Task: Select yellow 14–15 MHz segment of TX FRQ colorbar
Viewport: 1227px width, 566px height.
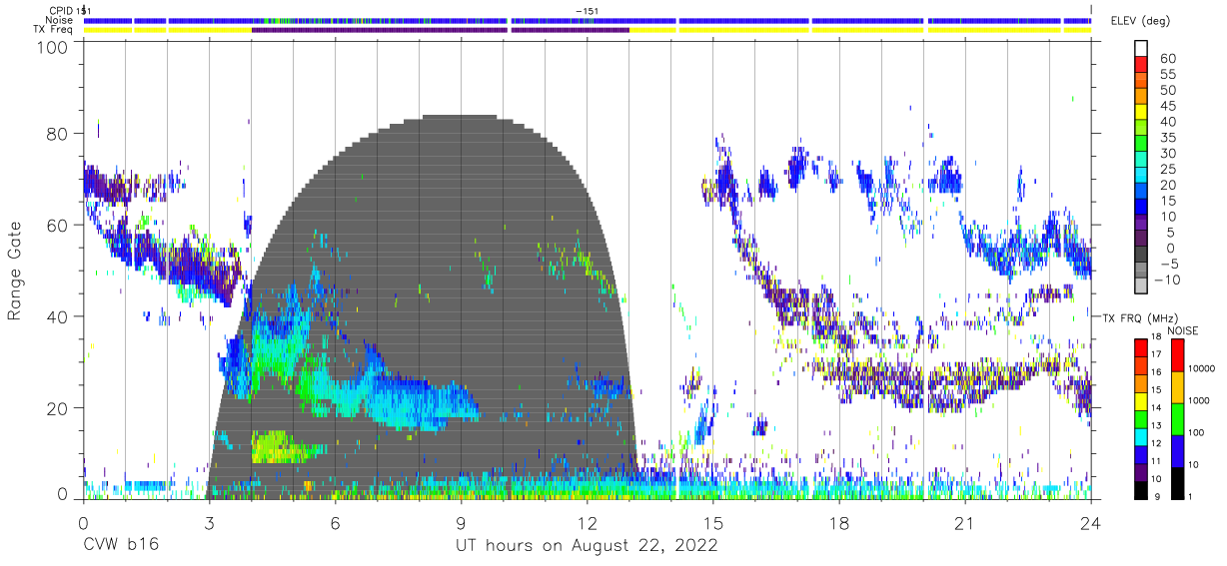Action: point(1141,399)
